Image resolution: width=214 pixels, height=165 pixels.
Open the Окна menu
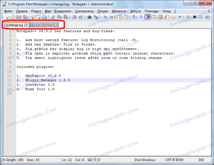[x=167, y=11]
